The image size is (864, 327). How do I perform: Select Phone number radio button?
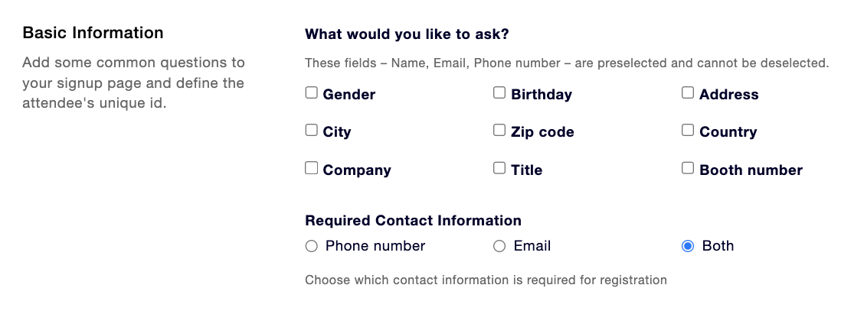coord(311,246)
